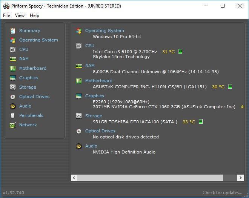Open the View menu

(x=20, y=15)
